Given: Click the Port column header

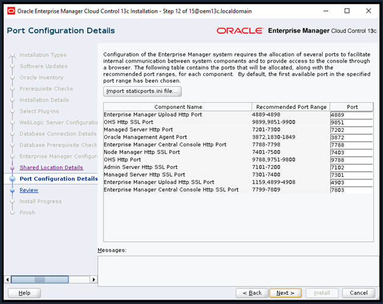Looking at the screenshot, I should click(352, 107).
